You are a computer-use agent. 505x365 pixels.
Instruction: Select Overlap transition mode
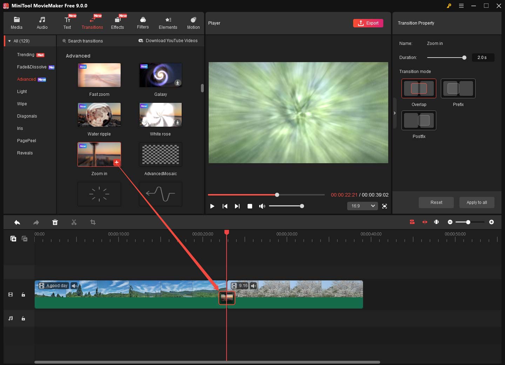click(x=419, y=88)
